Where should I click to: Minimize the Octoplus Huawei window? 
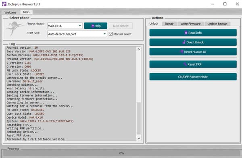pyautogui.click(x=213, y=4)
